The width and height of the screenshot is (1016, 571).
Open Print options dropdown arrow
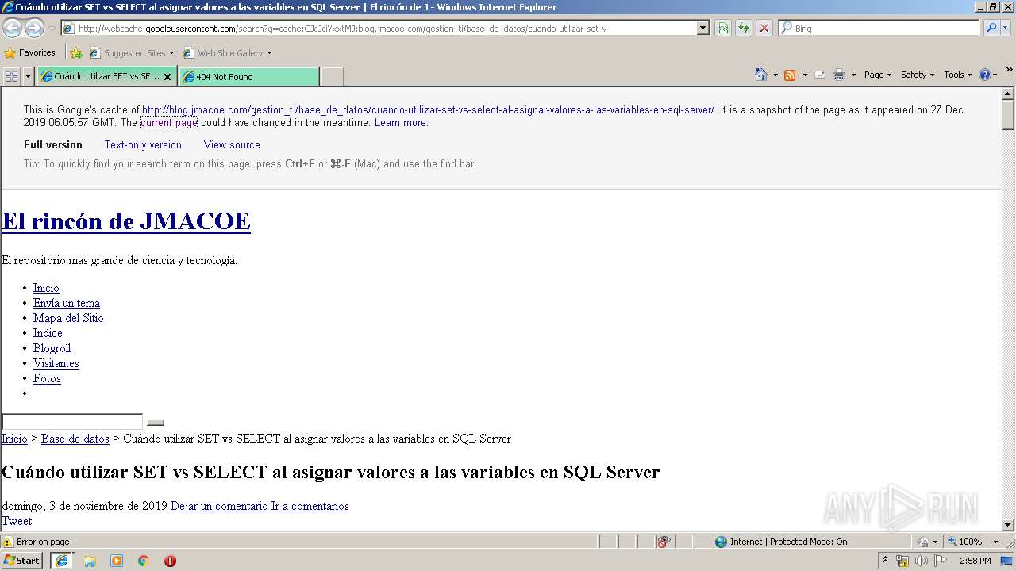tap(853, 75)
